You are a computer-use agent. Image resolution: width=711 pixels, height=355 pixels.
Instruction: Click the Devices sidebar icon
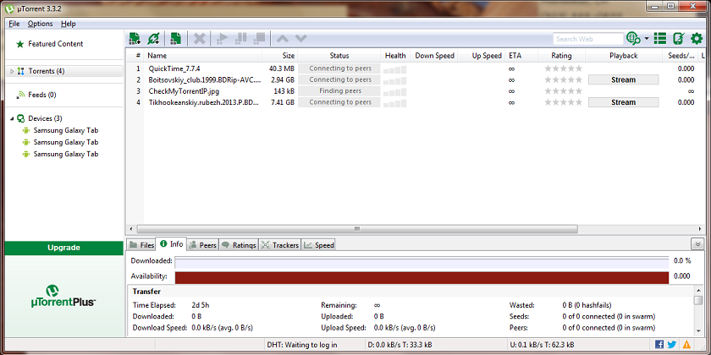point(20,118)
